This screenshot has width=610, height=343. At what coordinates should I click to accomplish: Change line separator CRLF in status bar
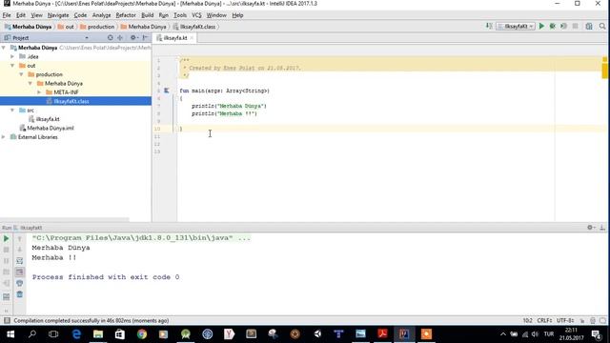click(544, 321)
